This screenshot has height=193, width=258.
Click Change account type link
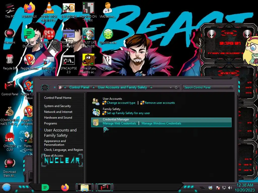121,103
